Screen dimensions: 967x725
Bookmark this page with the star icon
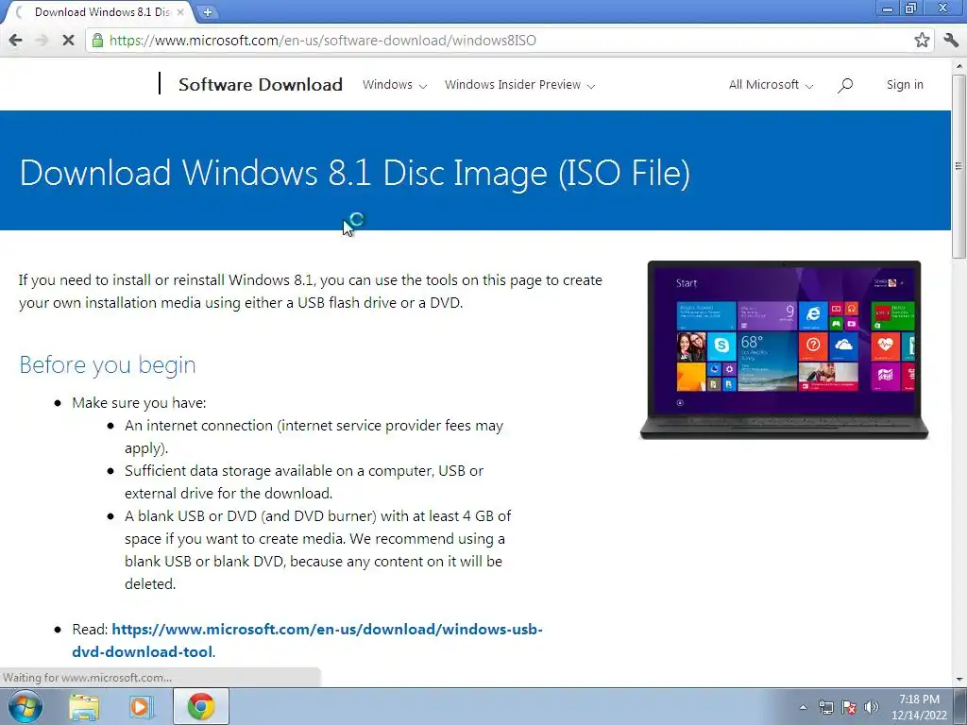click(922, 41)
